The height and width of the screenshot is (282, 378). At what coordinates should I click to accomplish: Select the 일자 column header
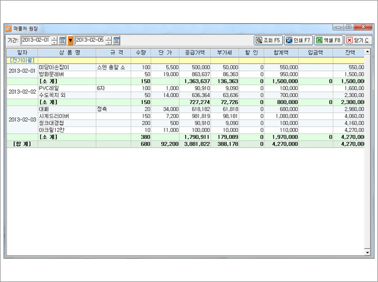point(22,52)
